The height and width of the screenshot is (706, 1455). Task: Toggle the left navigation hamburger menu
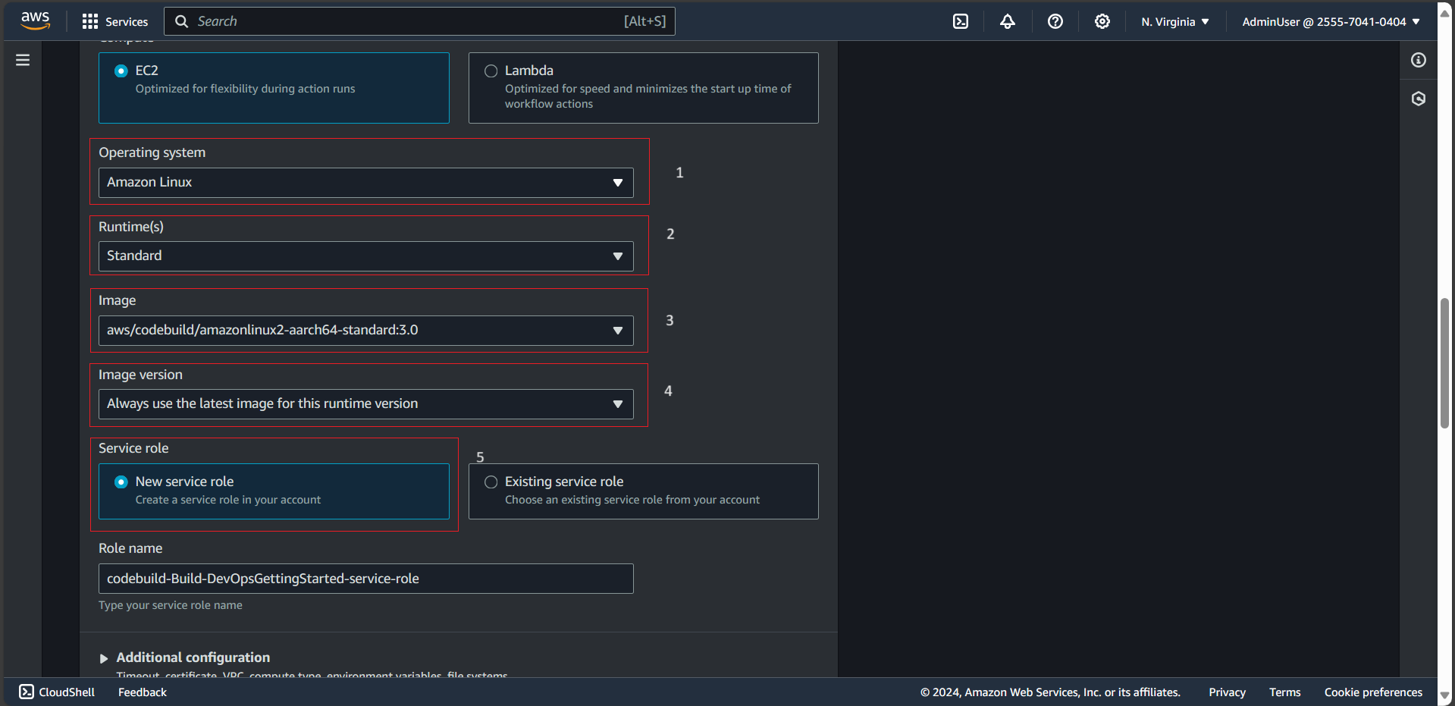[x=23, y=60]
